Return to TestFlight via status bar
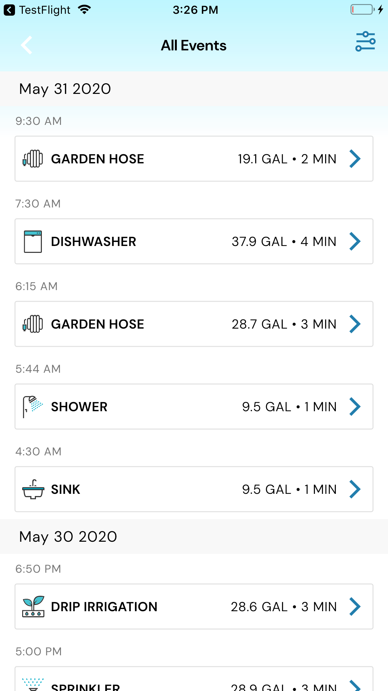 [x=37, y=10]
